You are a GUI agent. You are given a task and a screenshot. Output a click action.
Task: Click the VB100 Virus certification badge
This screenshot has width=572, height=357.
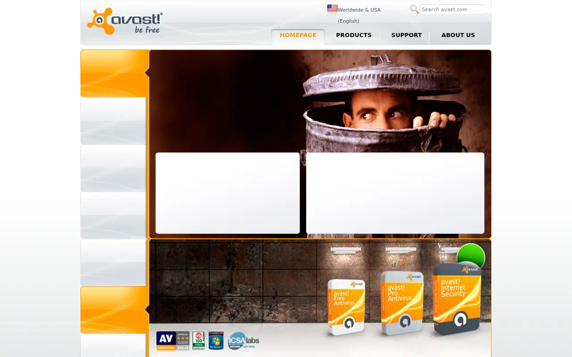199,341
